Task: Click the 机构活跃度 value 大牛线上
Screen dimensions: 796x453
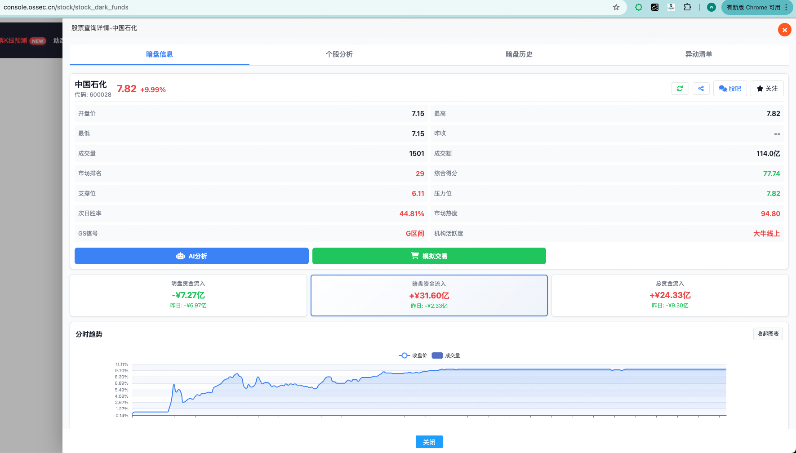Action: point(767,234)
